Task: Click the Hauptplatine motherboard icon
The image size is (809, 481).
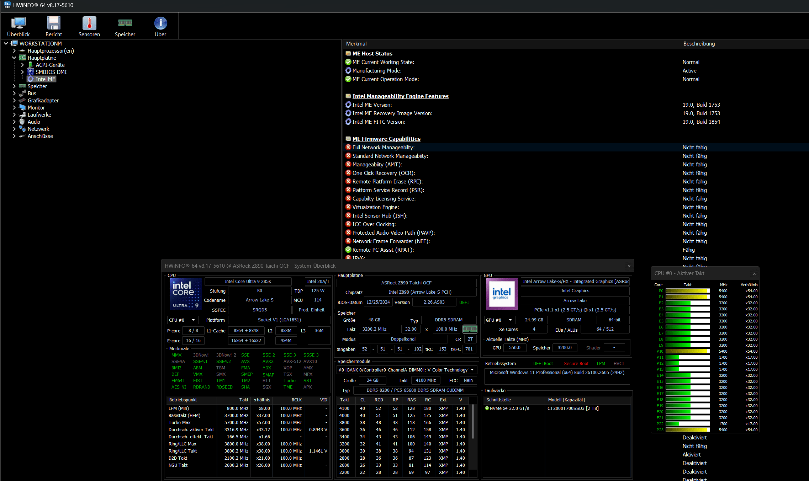Action: click(22, 58)
